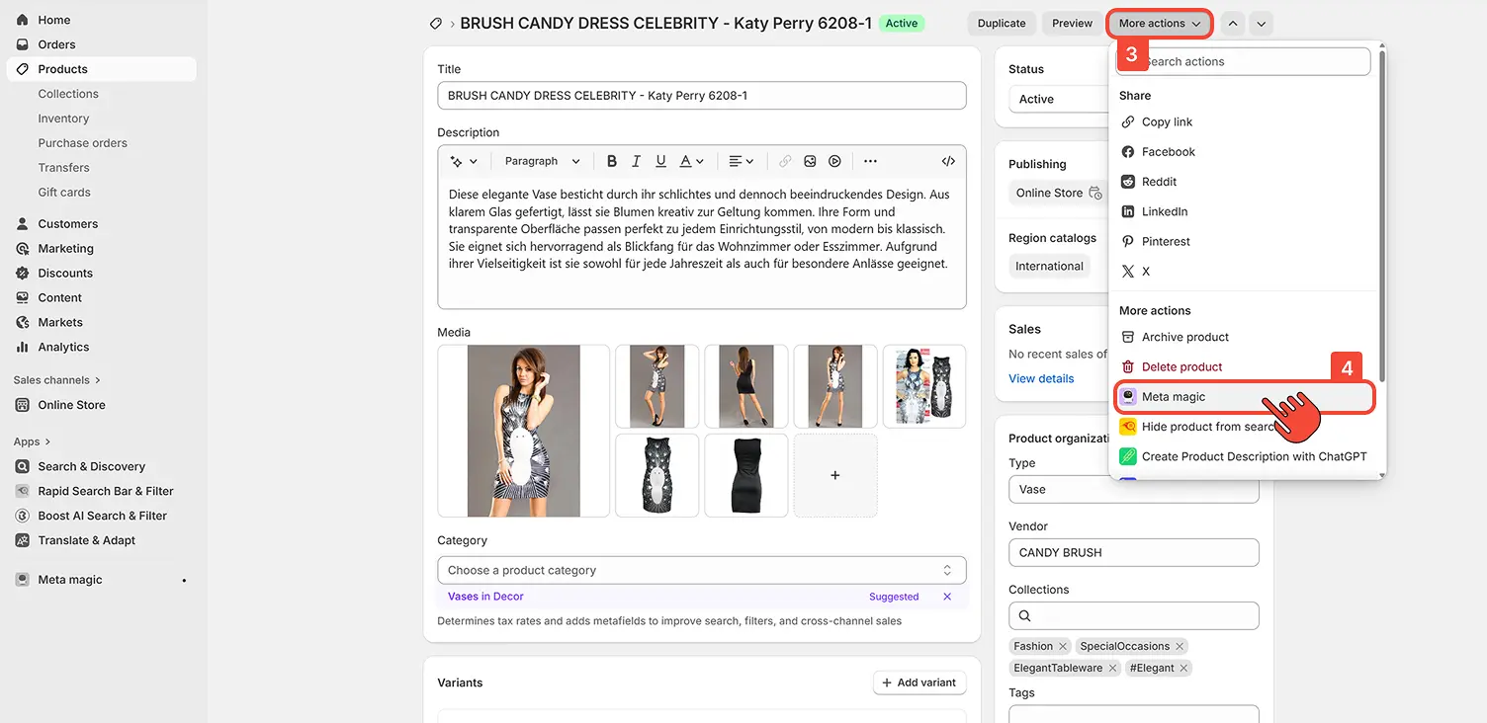This screenshot has width=1487, height=723.
Task: Select Meta magic from the actions menu
Action: [x=1174, y=397]
